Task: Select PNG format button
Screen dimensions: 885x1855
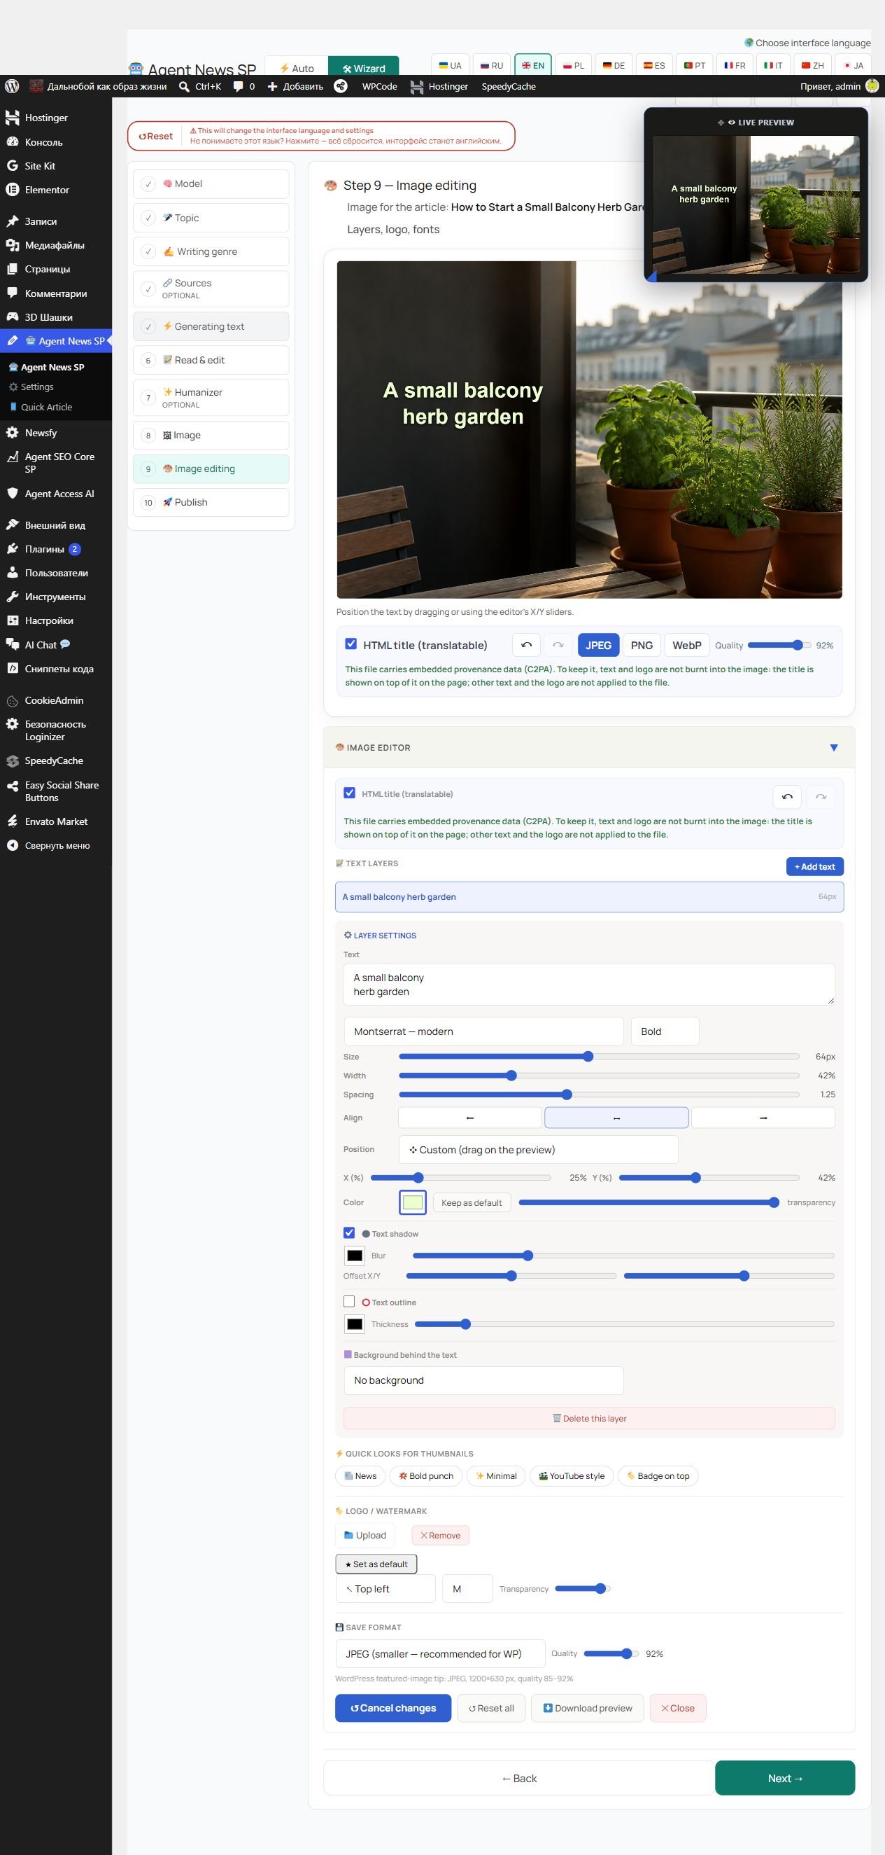Action: pos(642,645)
